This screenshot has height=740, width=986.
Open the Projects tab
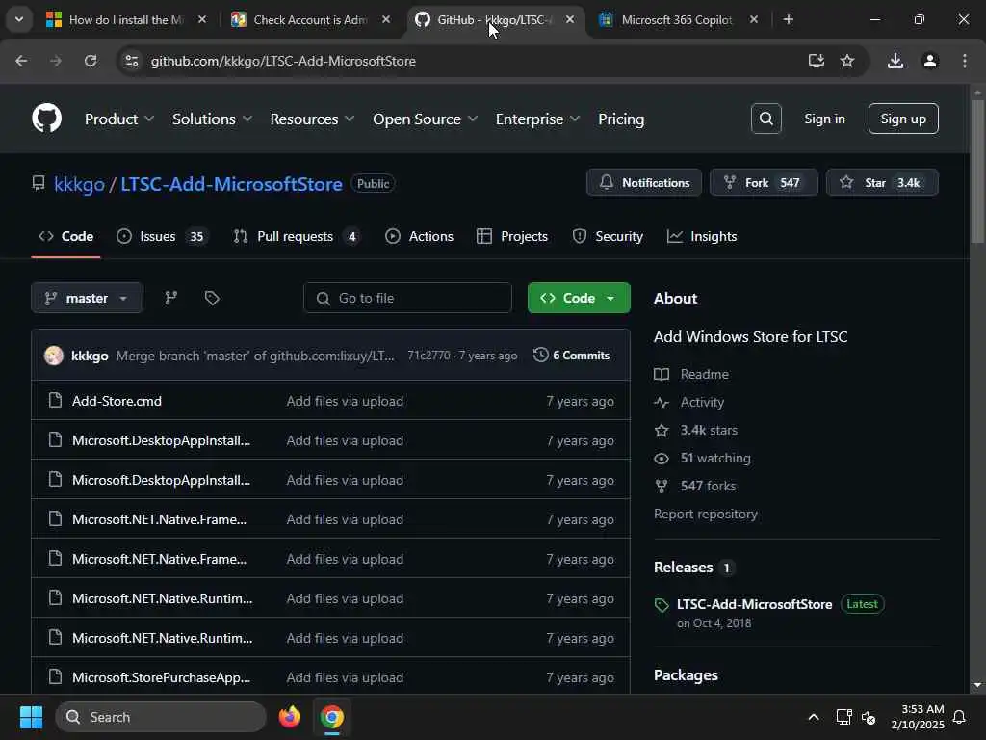(512, 237)
